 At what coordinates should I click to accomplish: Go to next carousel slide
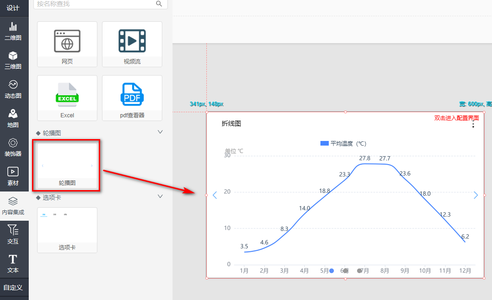point(476,195)
